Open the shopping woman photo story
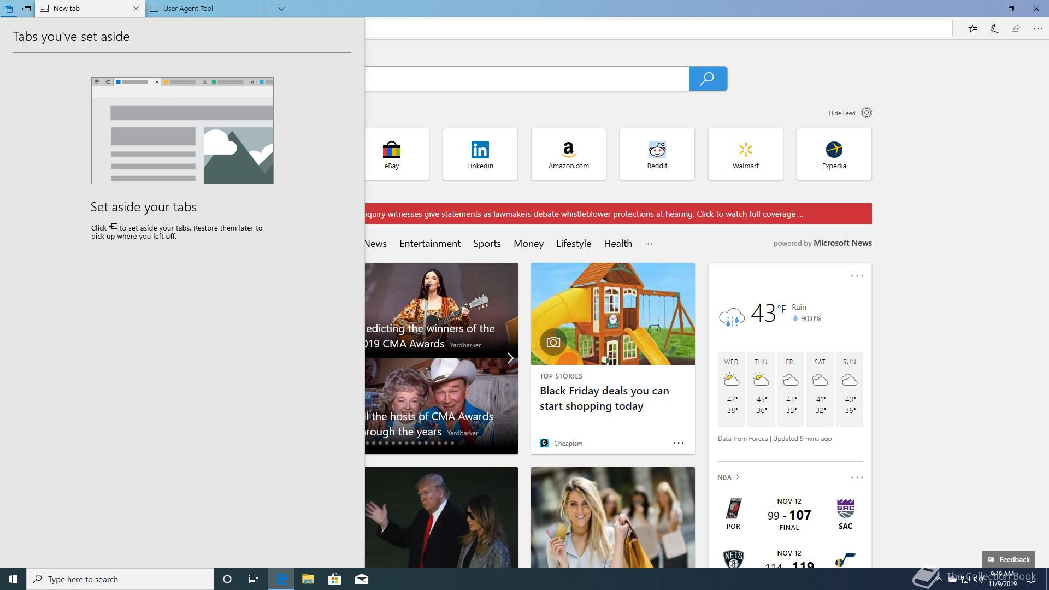The width and height of the screenshot is (1049, 590). [613, 517]
